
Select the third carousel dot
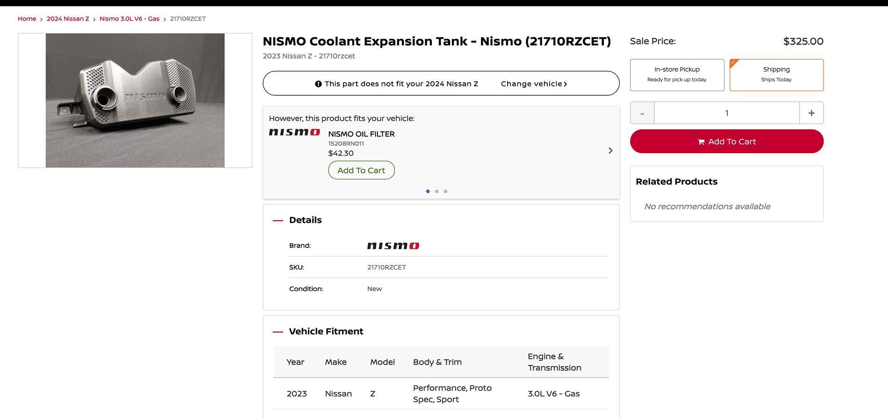tap(445, 191)
